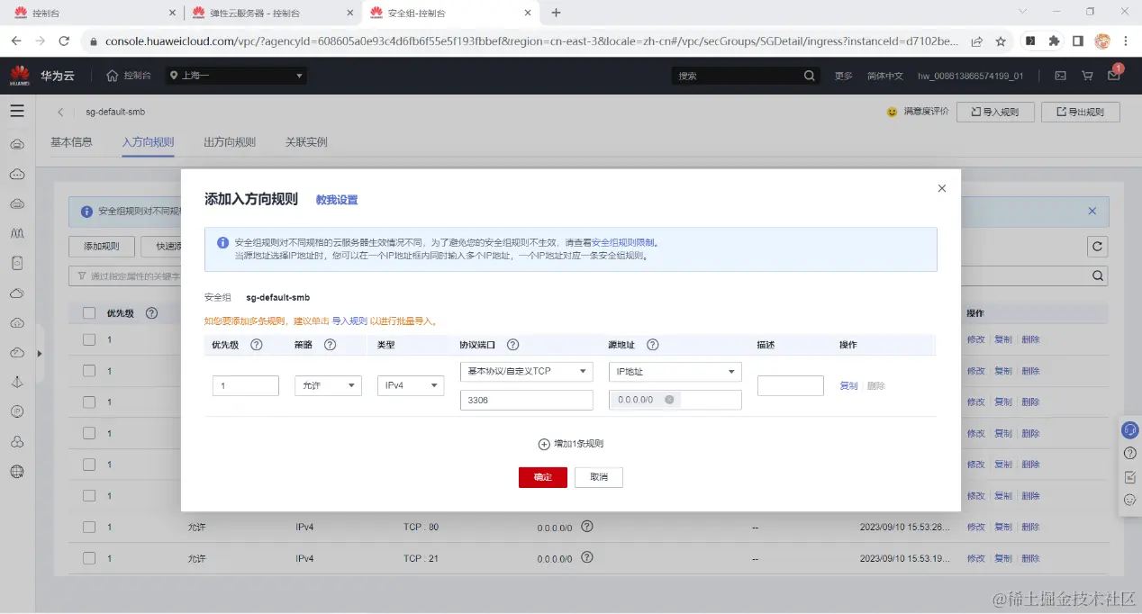Switch to the 基本信息 tab
1142x614 pixels.
click(71, 142)
